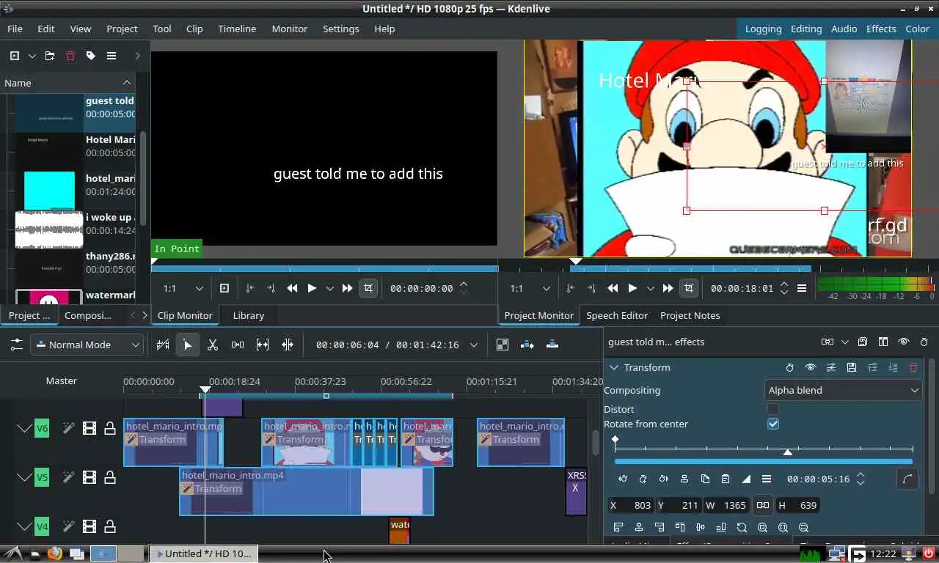Click the keyframe interpolation curve button
The image size is (939, 563).
[x=907, y=479]
